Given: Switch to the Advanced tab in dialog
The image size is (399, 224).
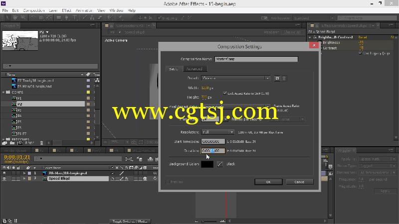Looking at the screenshot, I should coord(194,69).
